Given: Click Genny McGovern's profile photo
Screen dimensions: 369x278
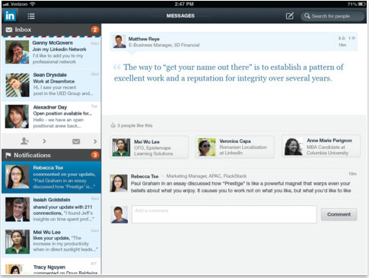Looking at the screenshot, I should tap(17, 52).
